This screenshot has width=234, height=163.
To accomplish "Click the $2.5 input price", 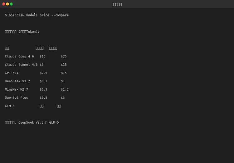I will pyautogui.click(x=43, y=73).
